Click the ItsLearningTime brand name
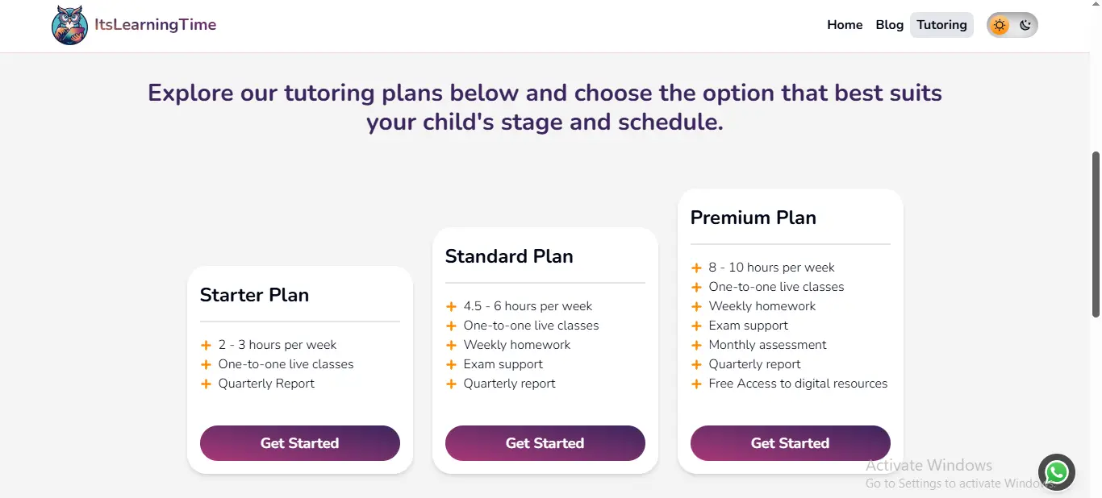This screenshot has width=1102, height=498. 155,25
